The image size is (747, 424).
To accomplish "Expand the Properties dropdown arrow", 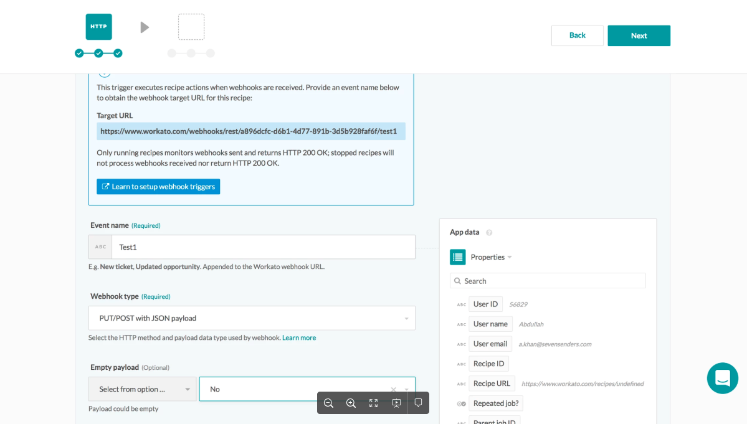I will coord(510,257).
